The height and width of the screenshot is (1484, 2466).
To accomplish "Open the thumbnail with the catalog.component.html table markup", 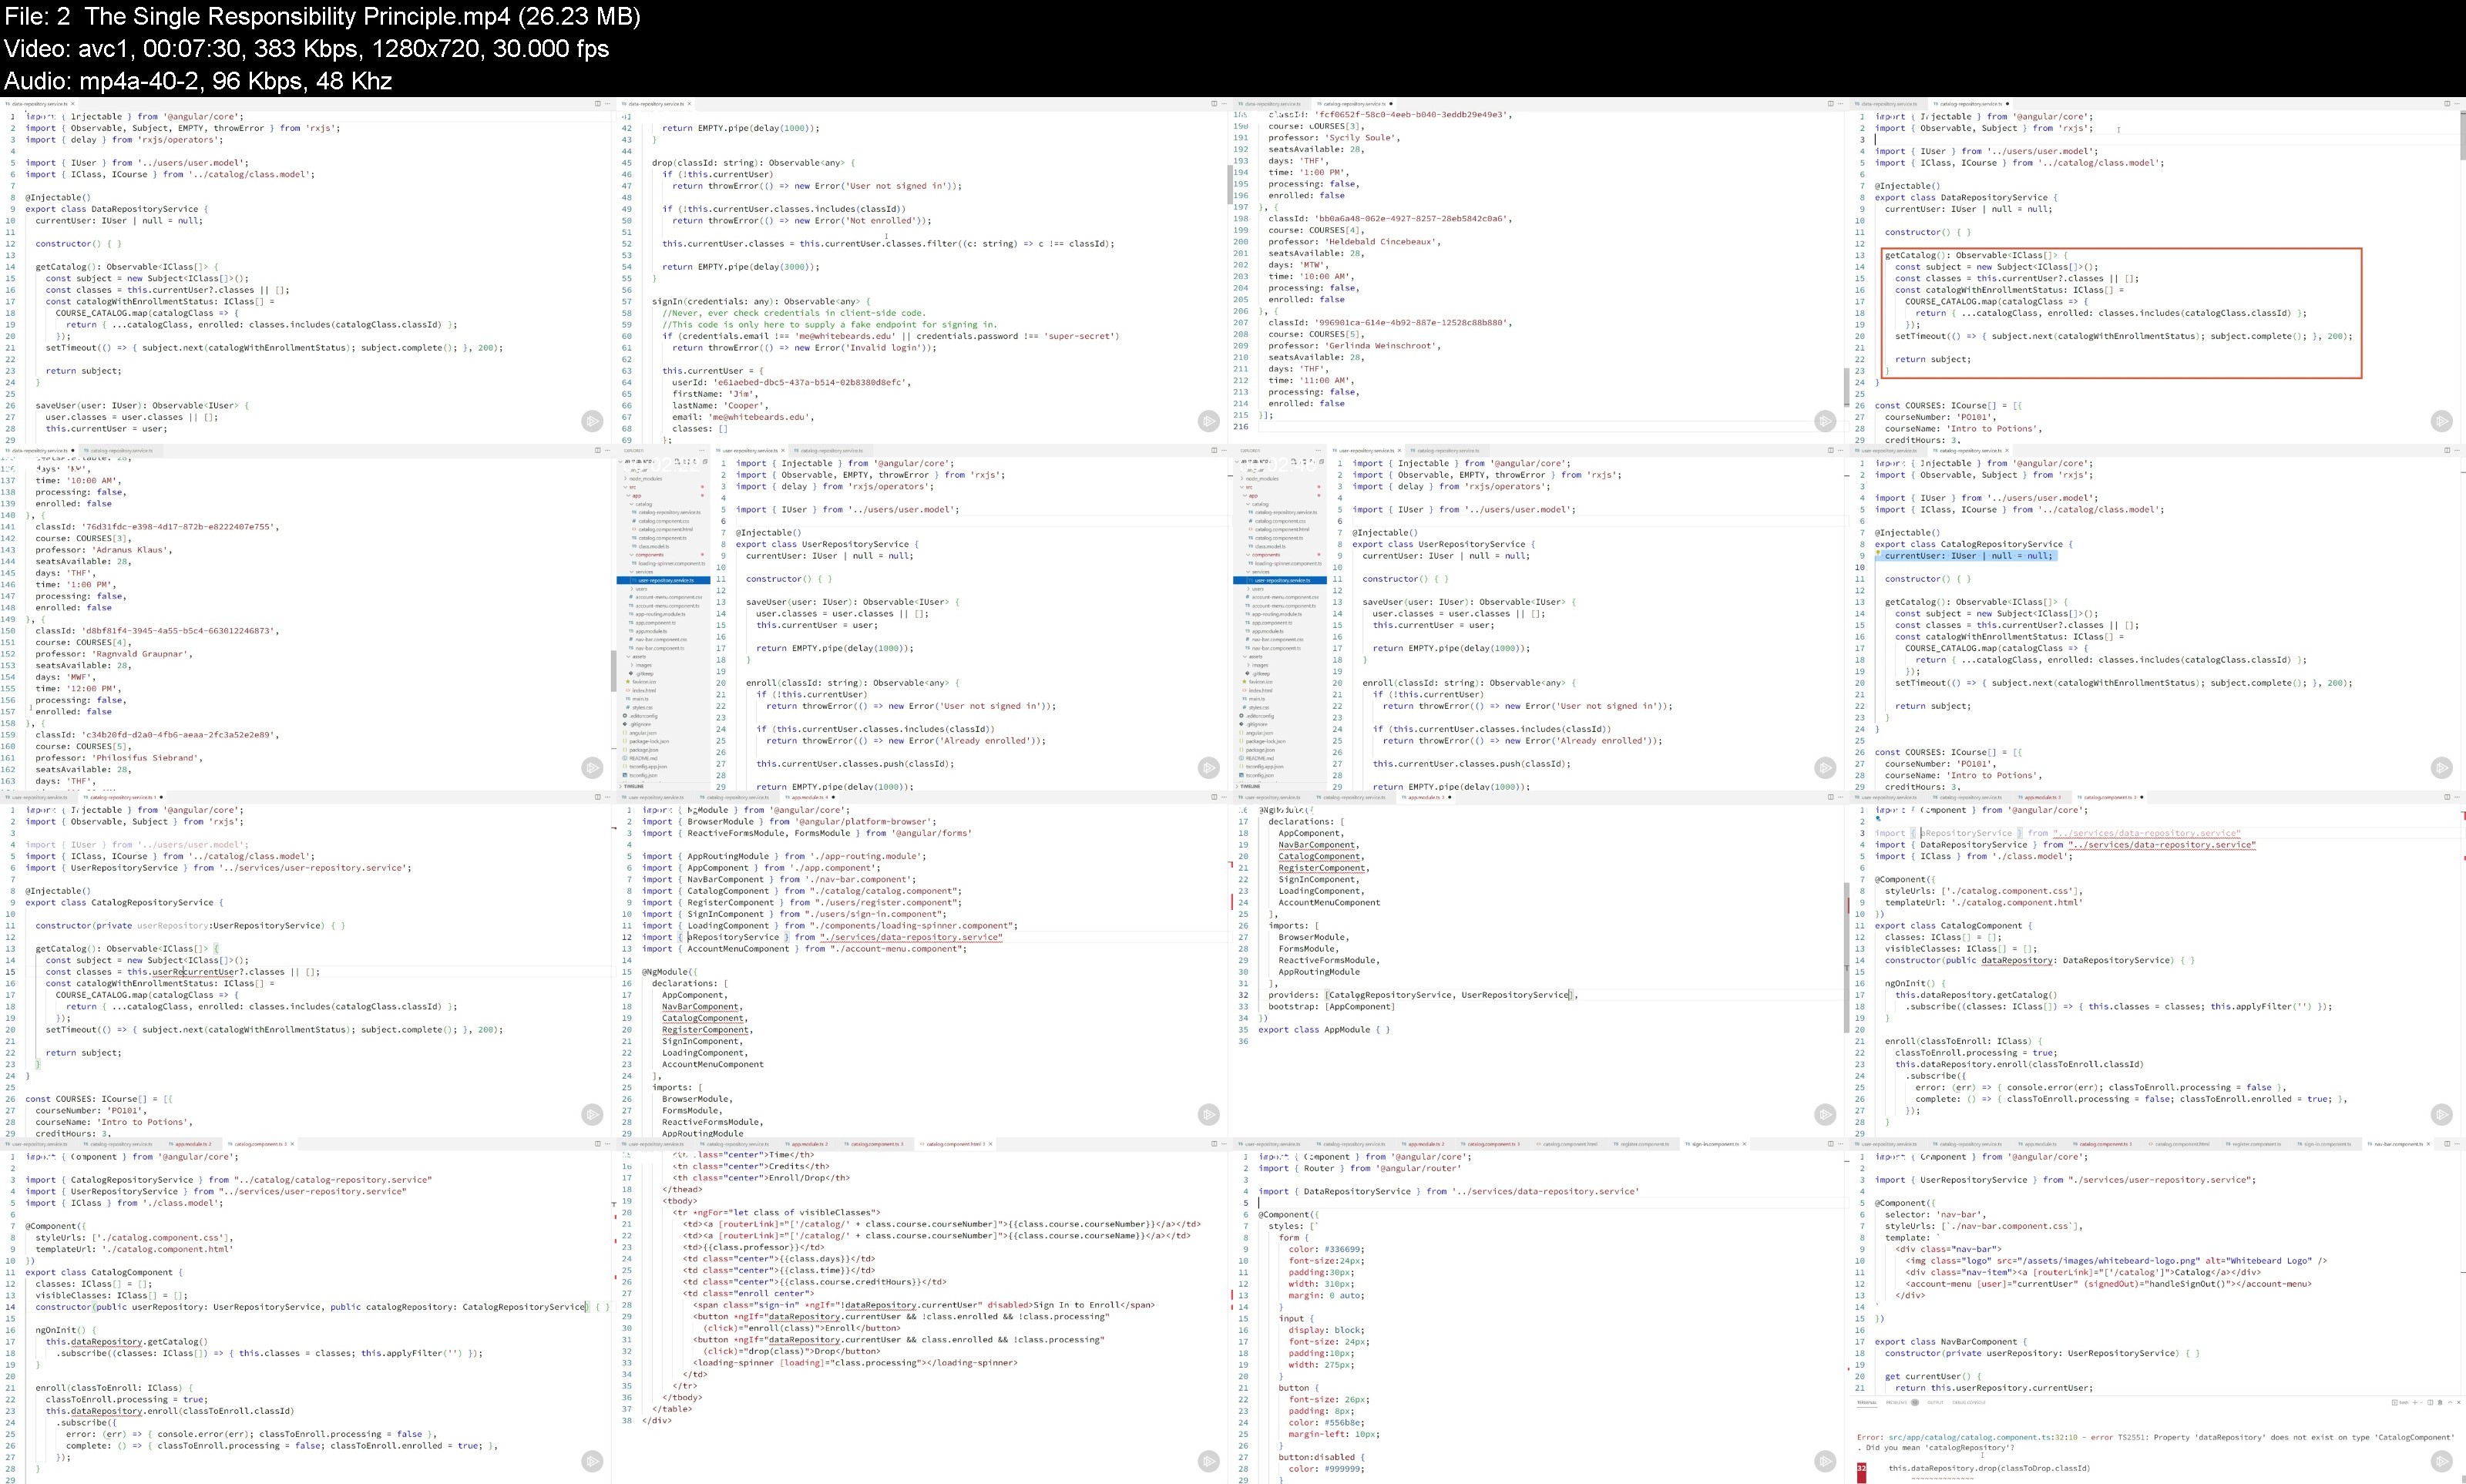I will pos(924,1311).
